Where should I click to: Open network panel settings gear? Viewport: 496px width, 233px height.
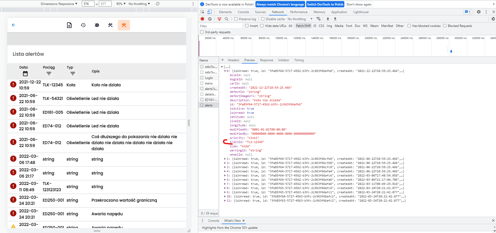[493, 19]
